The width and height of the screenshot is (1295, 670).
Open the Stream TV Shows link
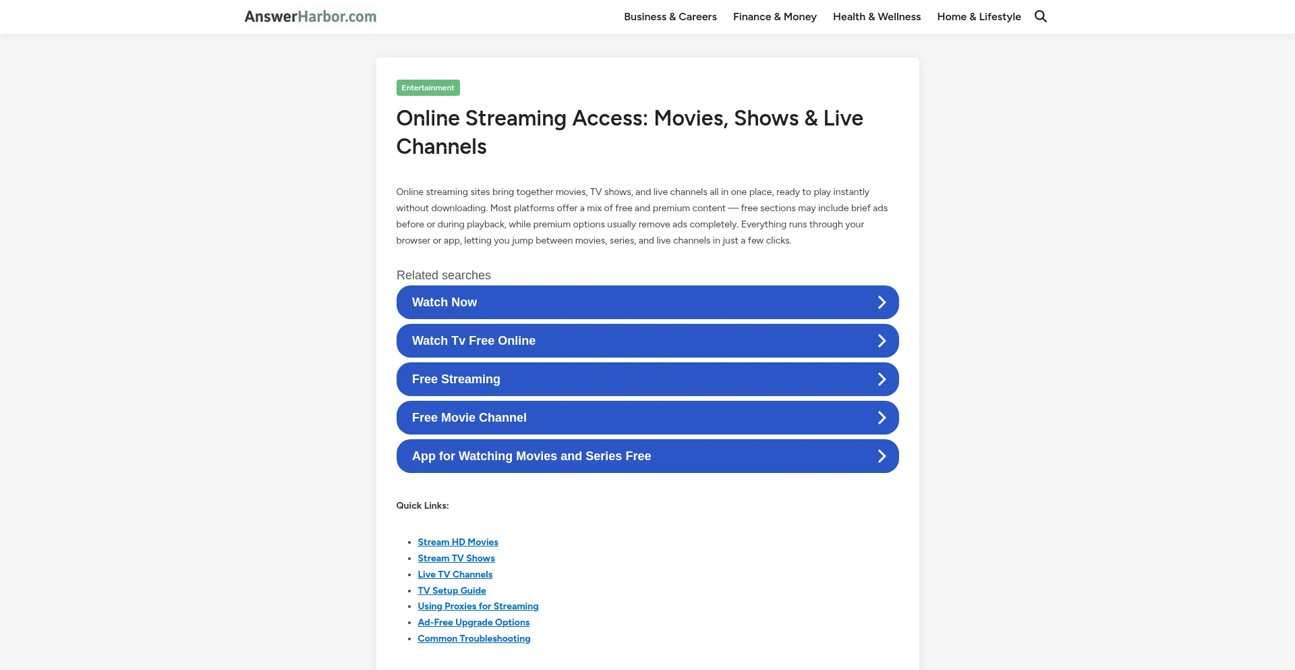click(456, 557)
